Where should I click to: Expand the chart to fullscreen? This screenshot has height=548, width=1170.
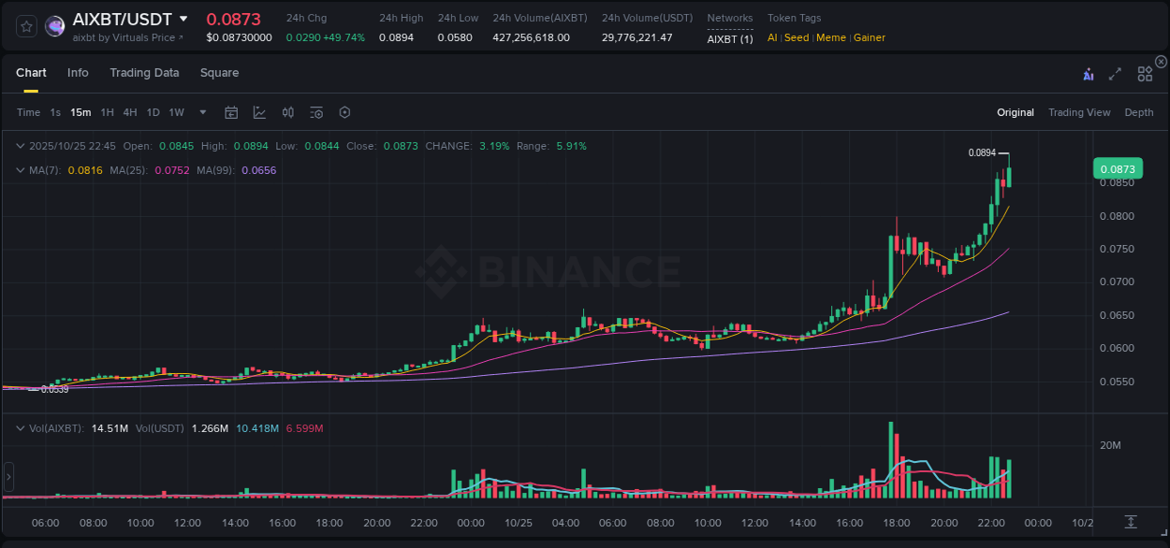click(1114, 72)
